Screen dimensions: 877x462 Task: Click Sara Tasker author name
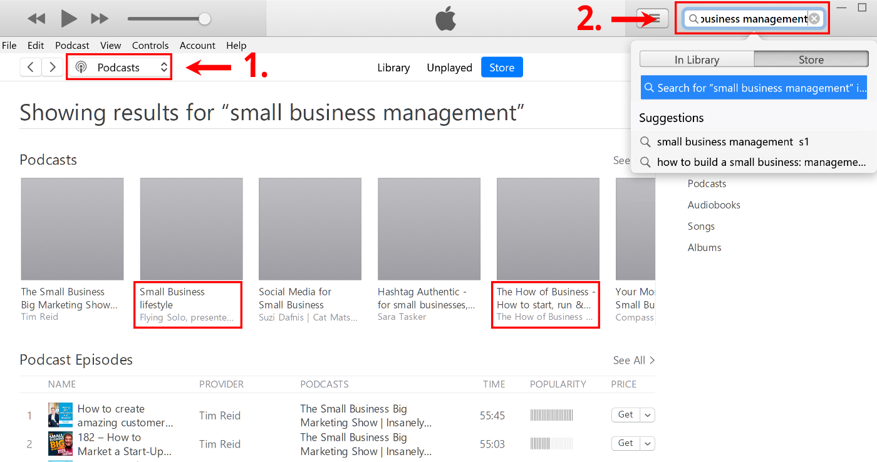(402, 317)
